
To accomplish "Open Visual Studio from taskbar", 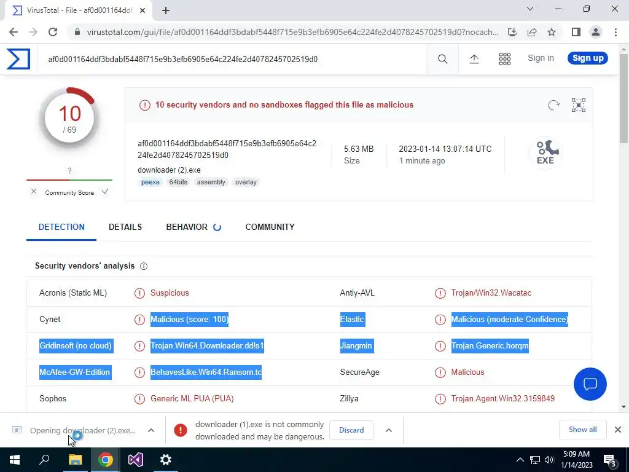I will click(x=136, y=460).
